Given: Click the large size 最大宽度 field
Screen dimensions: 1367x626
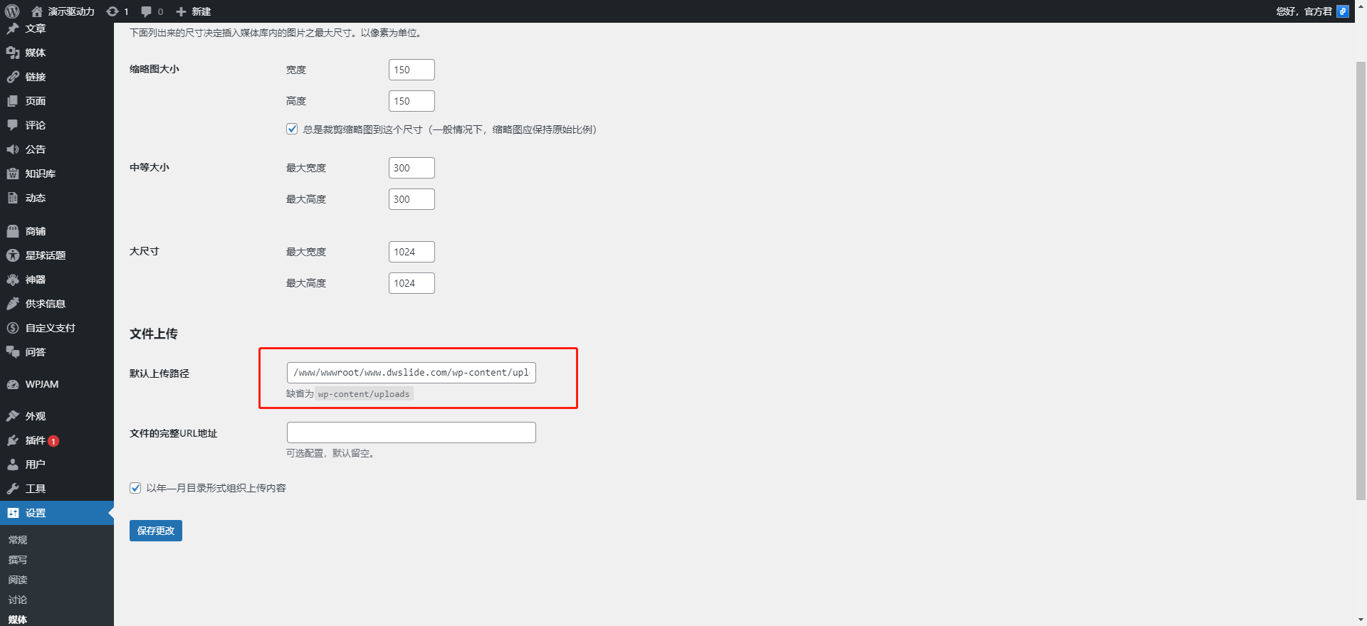Looking at the screenshot, I should click(412, 252).
